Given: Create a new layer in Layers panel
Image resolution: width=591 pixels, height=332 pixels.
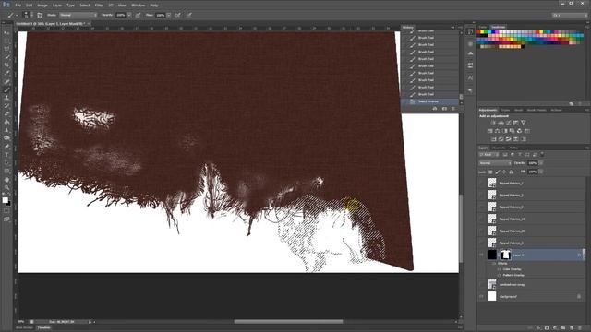Looking at the screenshot, I should pos(572,328).
